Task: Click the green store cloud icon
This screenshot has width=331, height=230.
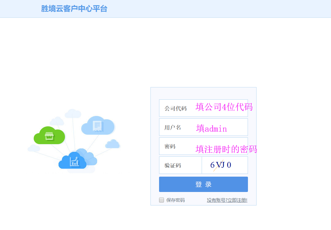Action: click(49, 136)
